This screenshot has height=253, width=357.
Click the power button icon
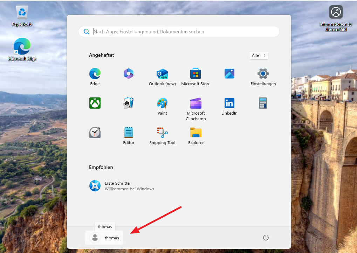(x=266, y=238)
